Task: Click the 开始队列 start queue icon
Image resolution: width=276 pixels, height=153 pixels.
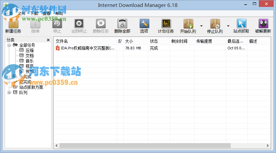Action: pos(188,24)
